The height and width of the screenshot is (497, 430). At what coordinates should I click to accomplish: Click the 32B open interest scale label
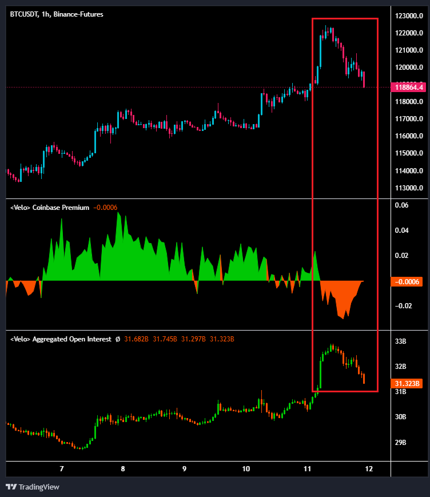click(400, 367)
